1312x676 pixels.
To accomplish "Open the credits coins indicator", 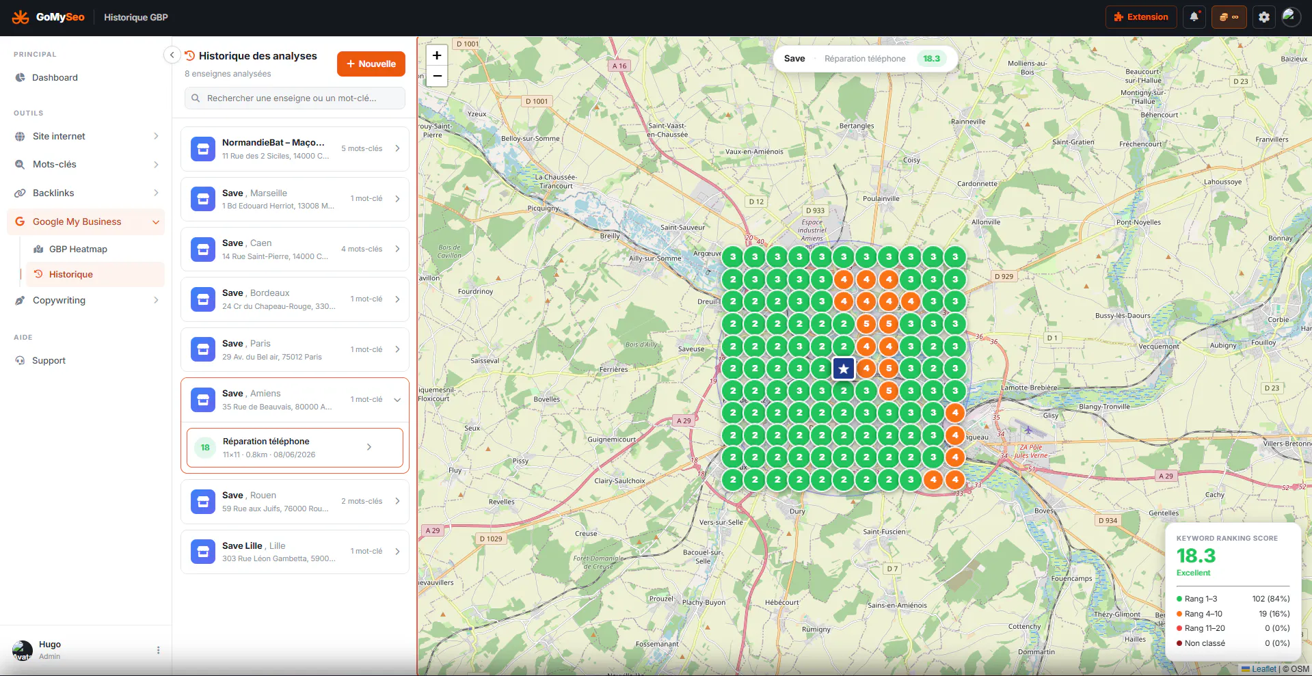I will click(1229, 17).
